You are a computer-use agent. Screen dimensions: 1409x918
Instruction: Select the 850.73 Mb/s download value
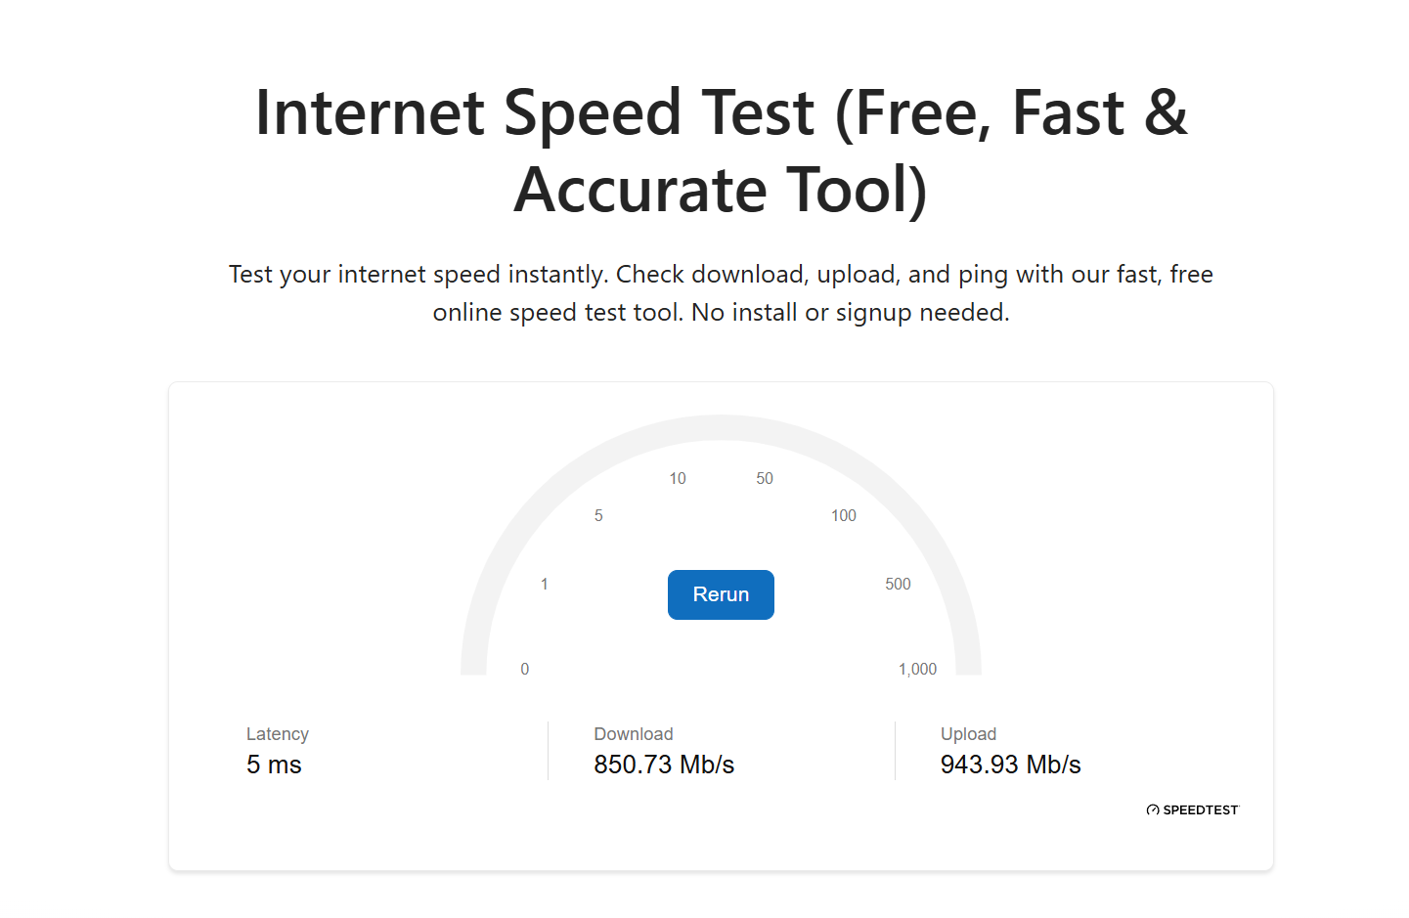click(x=664, y=765)
